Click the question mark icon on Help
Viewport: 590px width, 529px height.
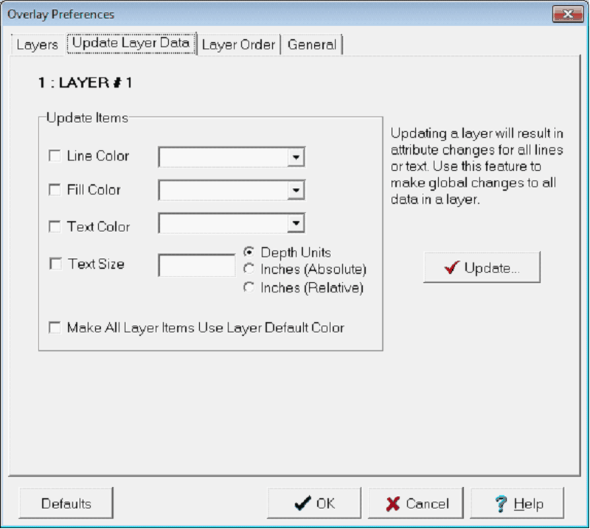click(502, 503)
